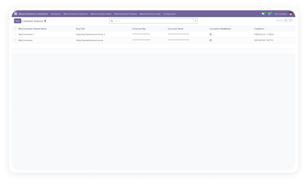Open the Configuration menu
Image resolution: width=307 pixels, height=183 pixels.
point(170,14)
